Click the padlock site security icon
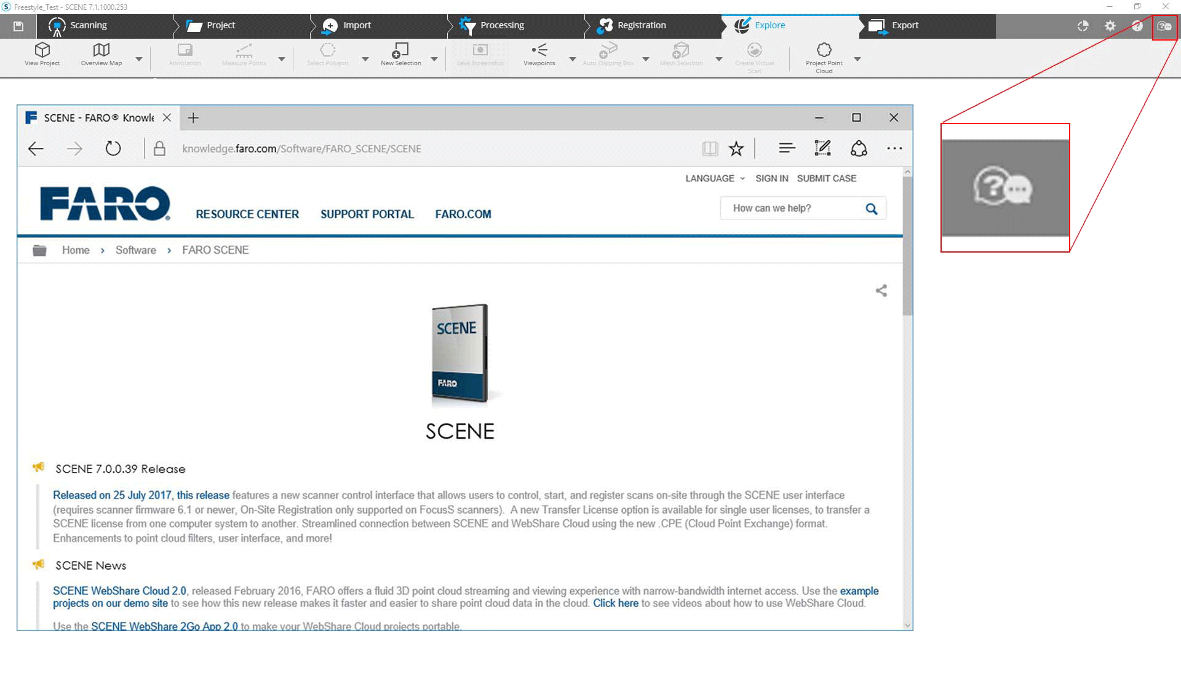This screenshot has height=676, width=1181. pos(159,148)
